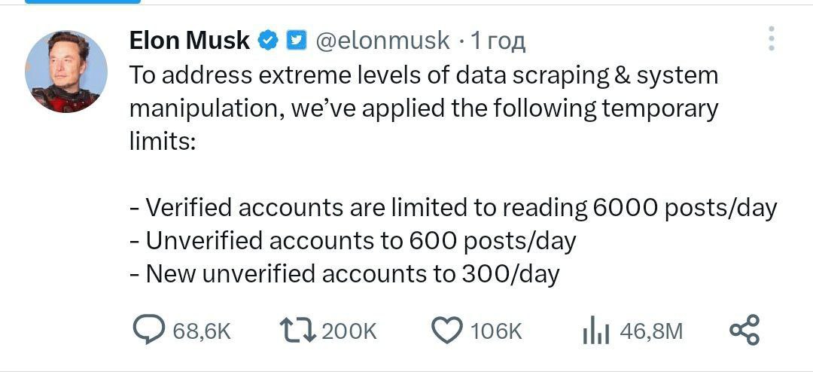Screen dimensions: 813x372
Task: Open the @elonmusk handle link
Action: point(381,40)
